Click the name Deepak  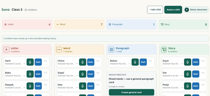9,85
